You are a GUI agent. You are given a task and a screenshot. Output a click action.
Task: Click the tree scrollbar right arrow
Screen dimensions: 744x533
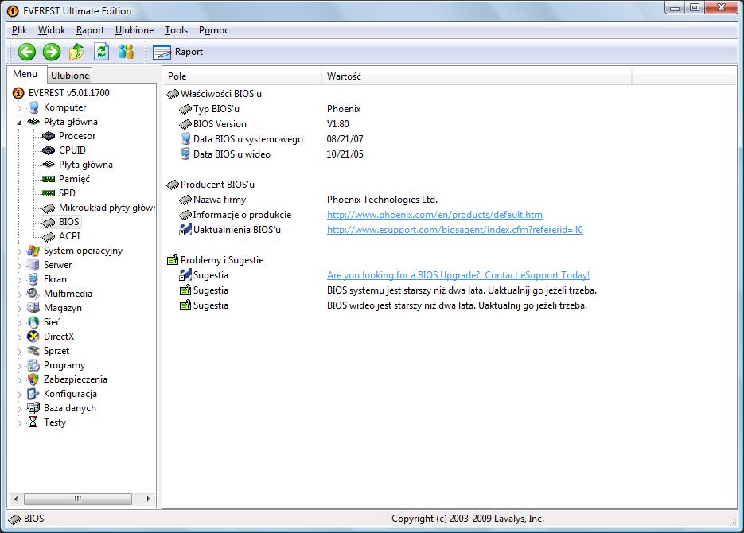[149, 499]
